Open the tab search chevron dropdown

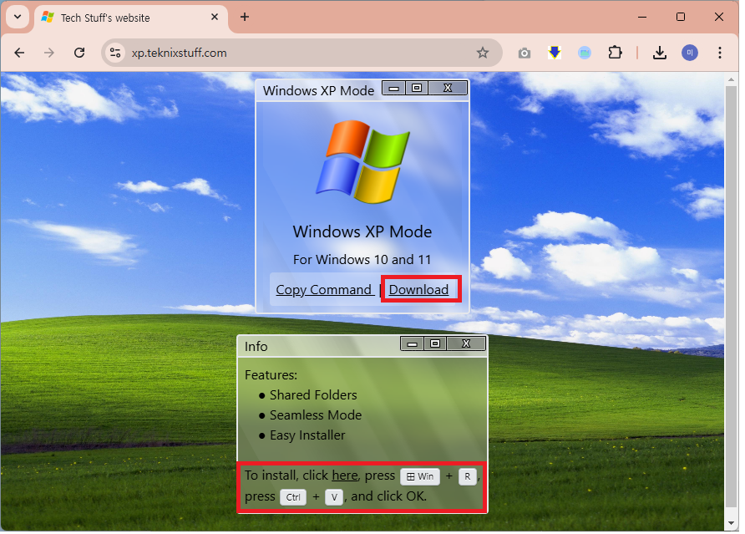click(x=18, y=17)
